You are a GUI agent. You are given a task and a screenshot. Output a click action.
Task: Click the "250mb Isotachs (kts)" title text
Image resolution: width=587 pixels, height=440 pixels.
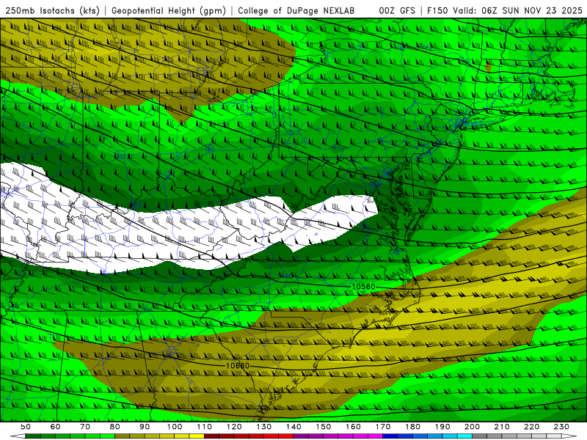pyautogui.click(x=52, y=11)
